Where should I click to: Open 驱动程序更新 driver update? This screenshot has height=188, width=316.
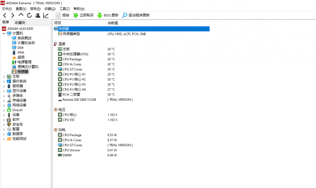pos(136,15)
